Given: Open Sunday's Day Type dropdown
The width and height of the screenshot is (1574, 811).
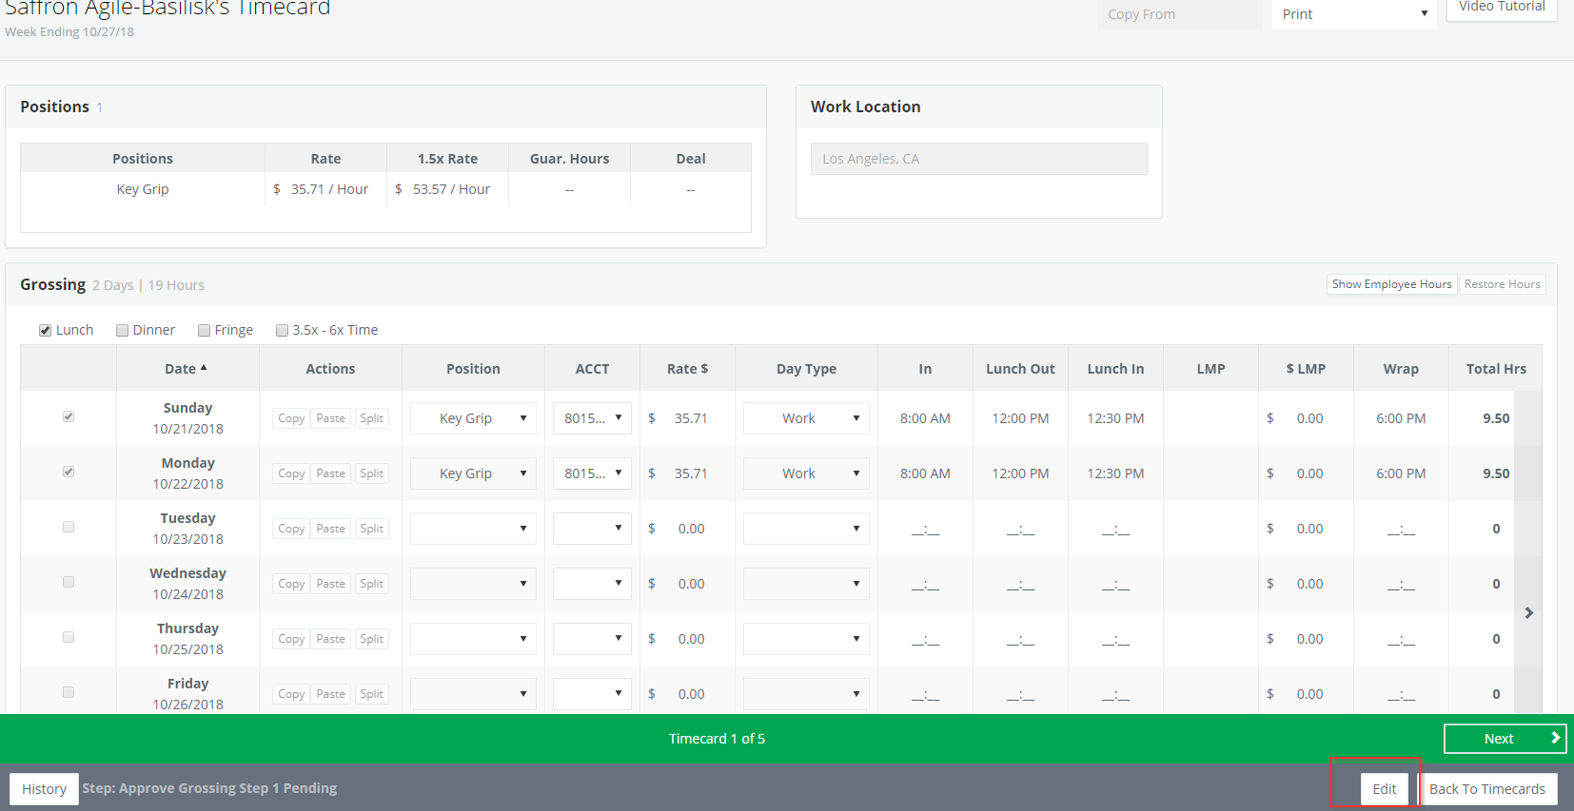Looking at the screenshot, I should [x=806, y=418].
